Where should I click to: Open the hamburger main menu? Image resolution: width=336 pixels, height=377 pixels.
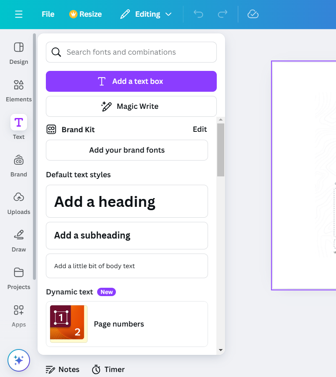pos(19,14)
